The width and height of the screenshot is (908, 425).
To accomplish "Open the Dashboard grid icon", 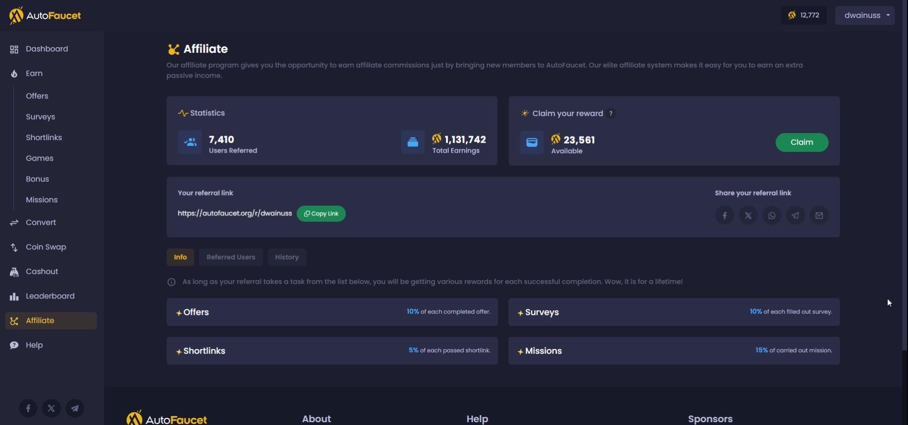I will tap(14, 49).
